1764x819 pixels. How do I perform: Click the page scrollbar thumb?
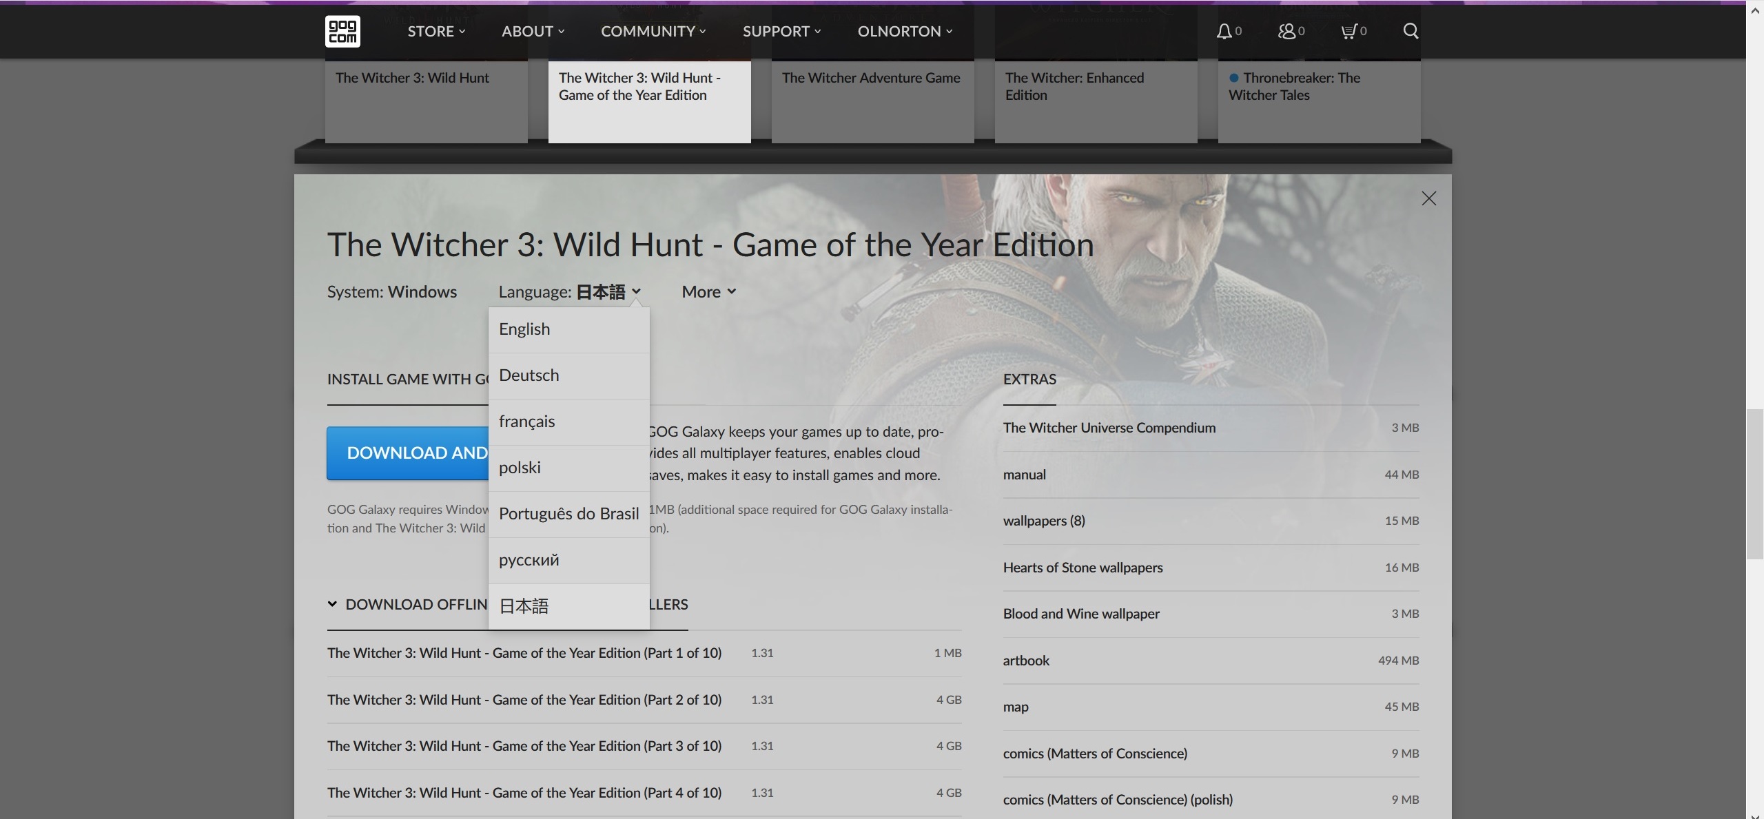coord(1755,484)
